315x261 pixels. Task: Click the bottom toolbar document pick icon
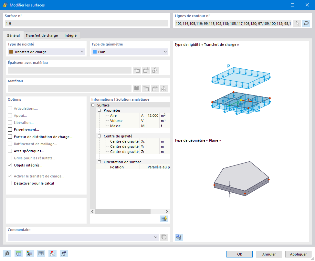(52, 254)
